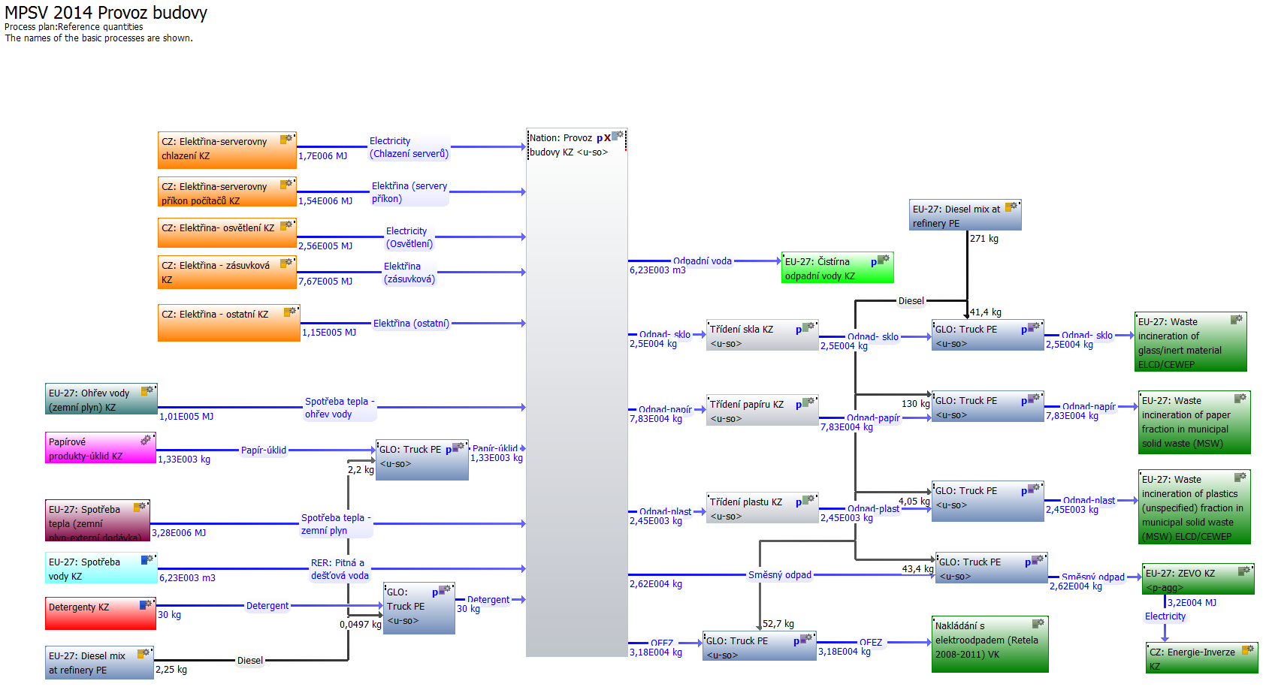Select the icon on Elektřina - ostatní KZ
This screenshot has width=1266, height=687.
[x=289, y=312]
